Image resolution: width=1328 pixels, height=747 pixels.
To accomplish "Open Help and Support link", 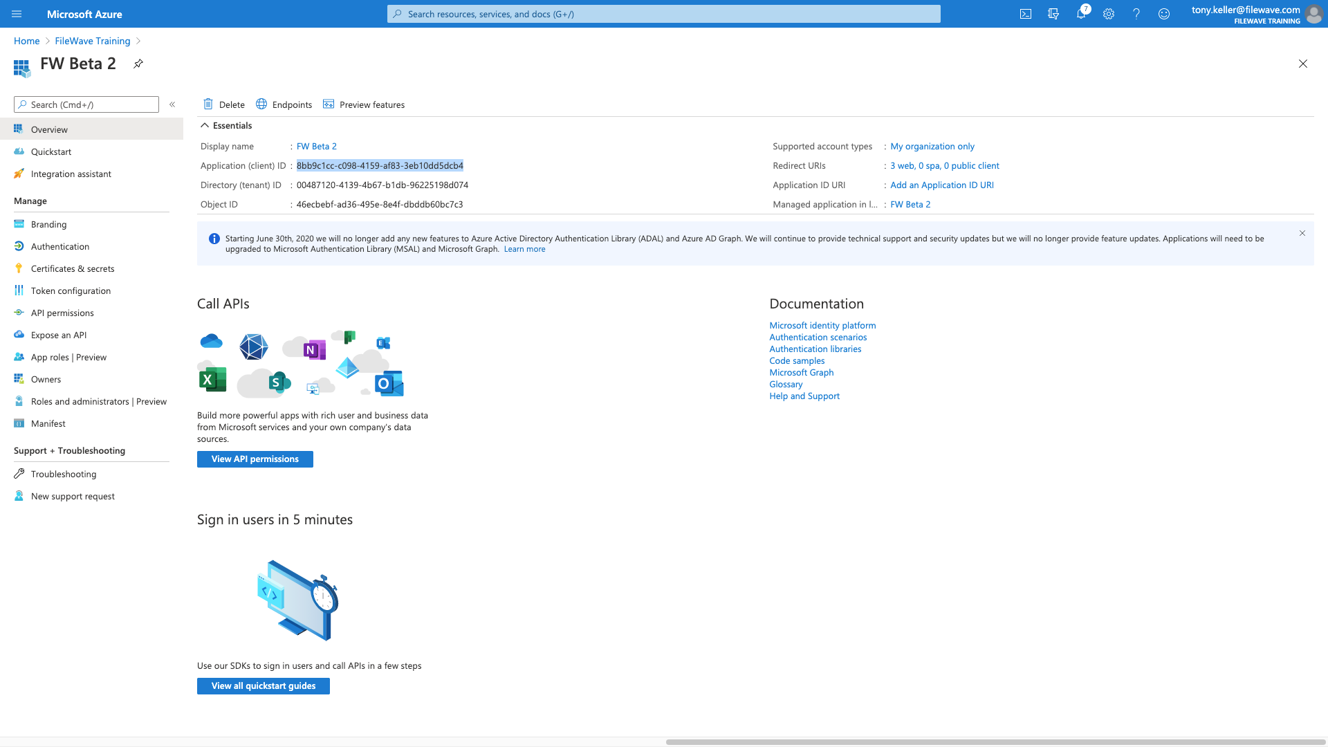I will coord(804,396).
